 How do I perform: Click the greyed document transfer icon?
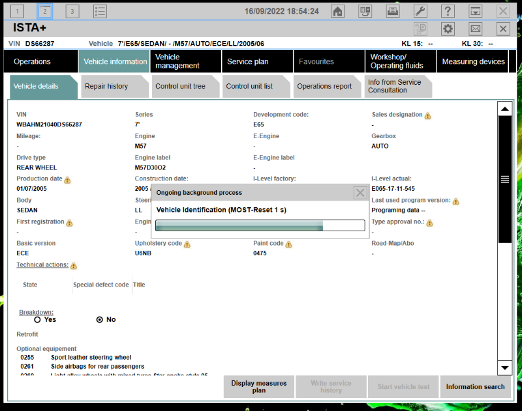click(420, 29)
